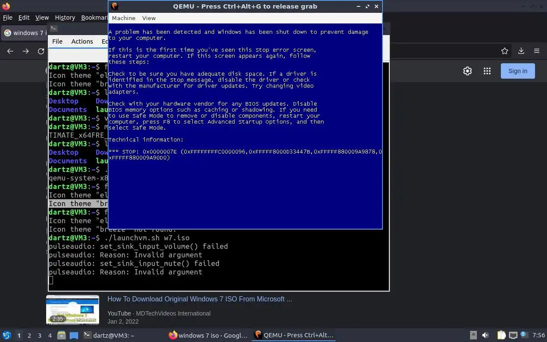Switch to workspace 2
This screenshot has width=547, height=342.
click(x=29, y=336)
